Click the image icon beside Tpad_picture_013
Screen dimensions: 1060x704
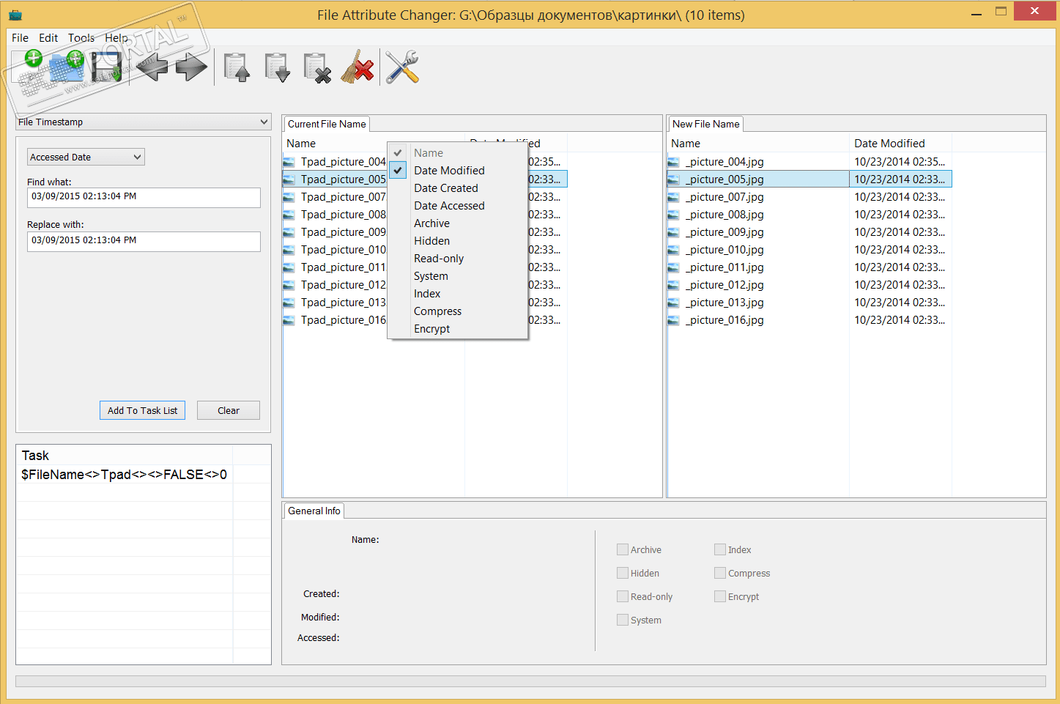point(289,303)
